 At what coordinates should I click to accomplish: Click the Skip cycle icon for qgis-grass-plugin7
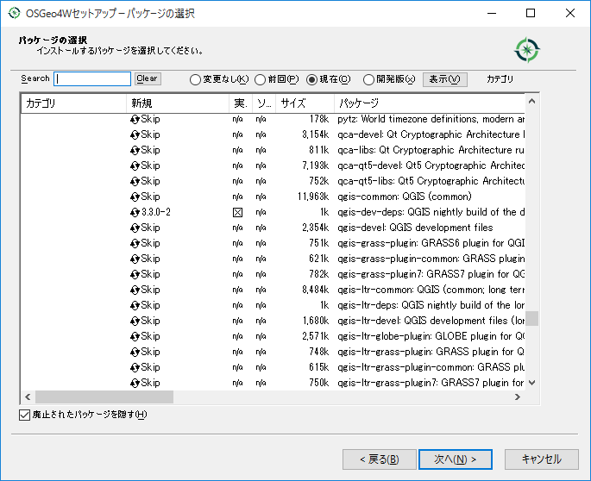(x=135, y=274)
